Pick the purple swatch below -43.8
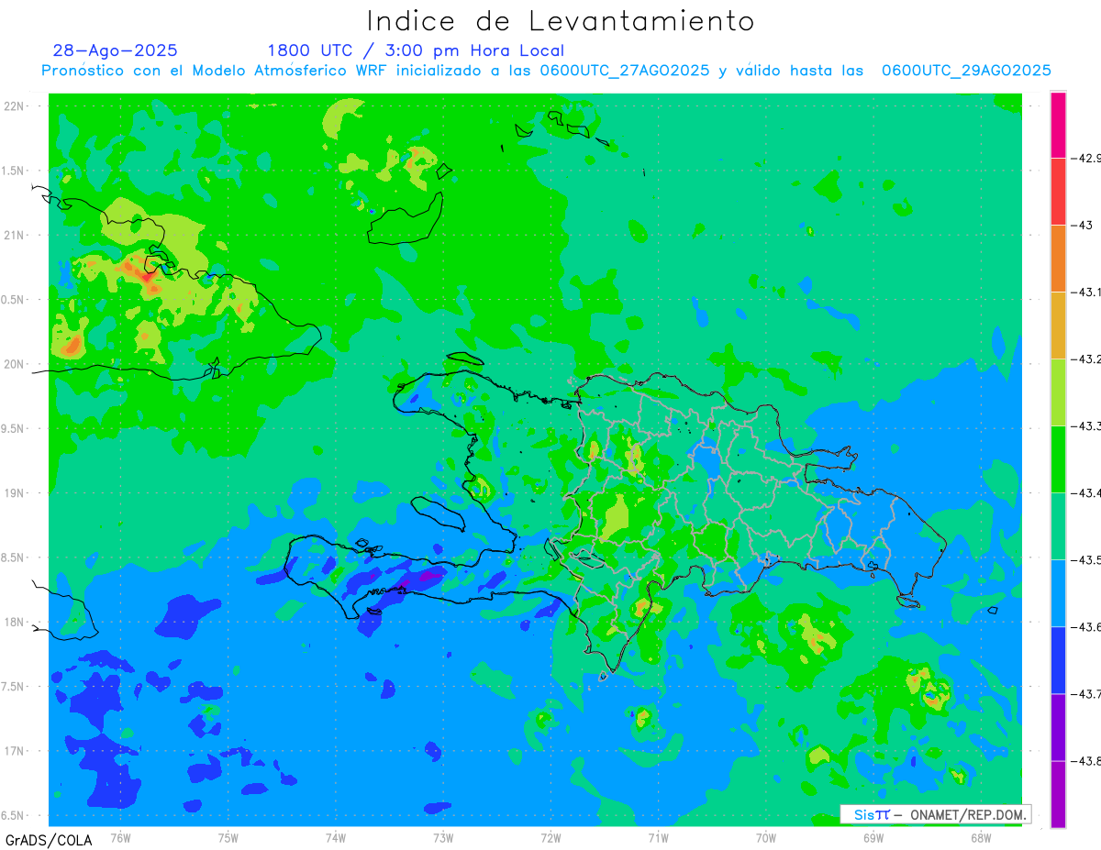Screen dimensions: 1101x850 point(1058,794)
